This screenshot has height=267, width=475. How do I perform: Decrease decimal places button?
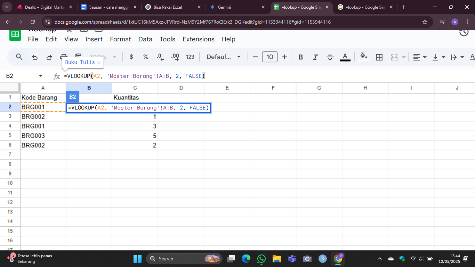(161, 57)
